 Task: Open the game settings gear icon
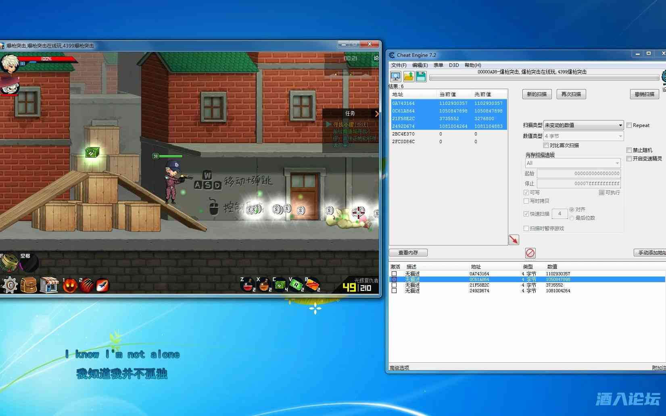10,285
